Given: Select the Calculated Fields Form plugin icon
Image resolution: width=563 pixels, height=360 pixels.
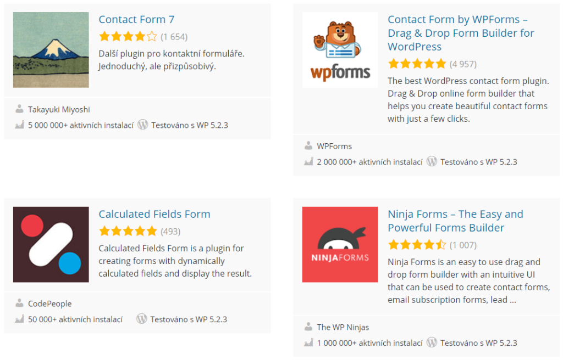Looking at the screenshot, I should pos(51,245).
